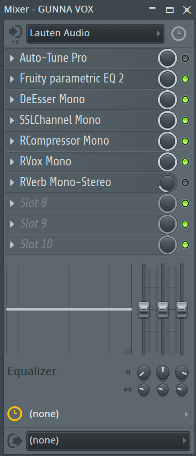Select empty Slot 10

pyautogui.click(x=36, y=245)
